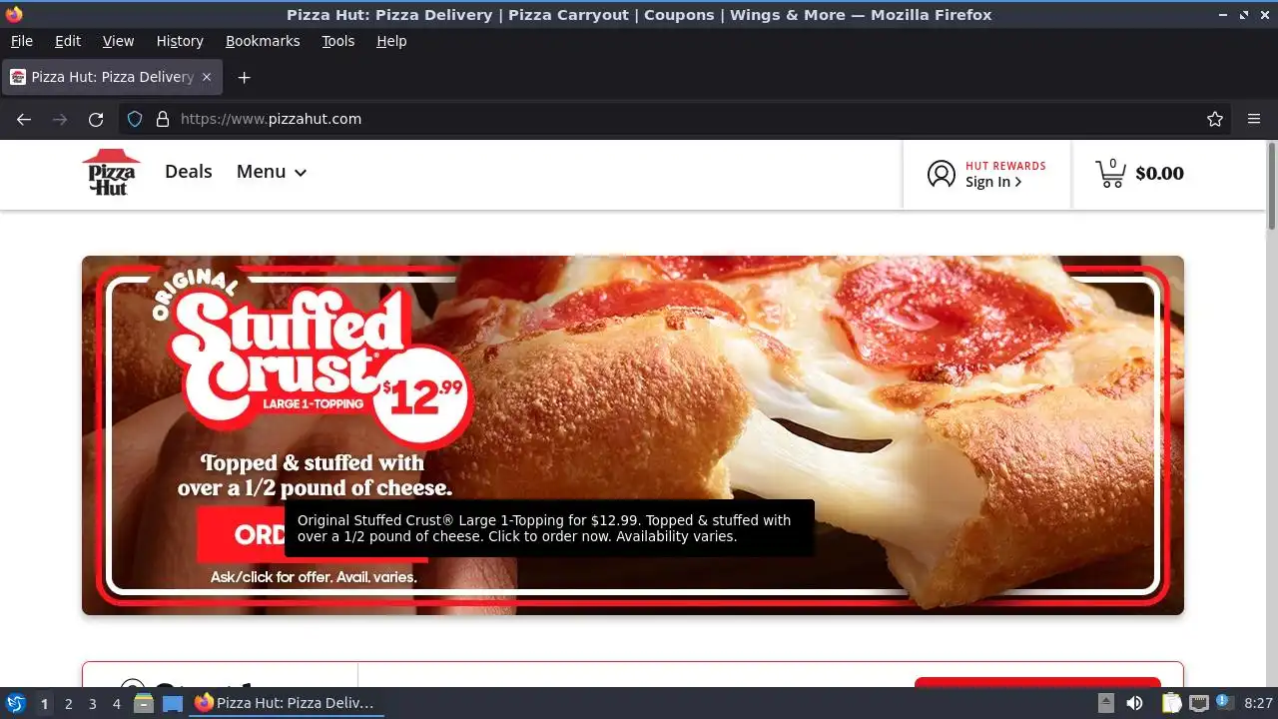Click the site security padlock icon
1278x719 pixels.
(163, 119)
